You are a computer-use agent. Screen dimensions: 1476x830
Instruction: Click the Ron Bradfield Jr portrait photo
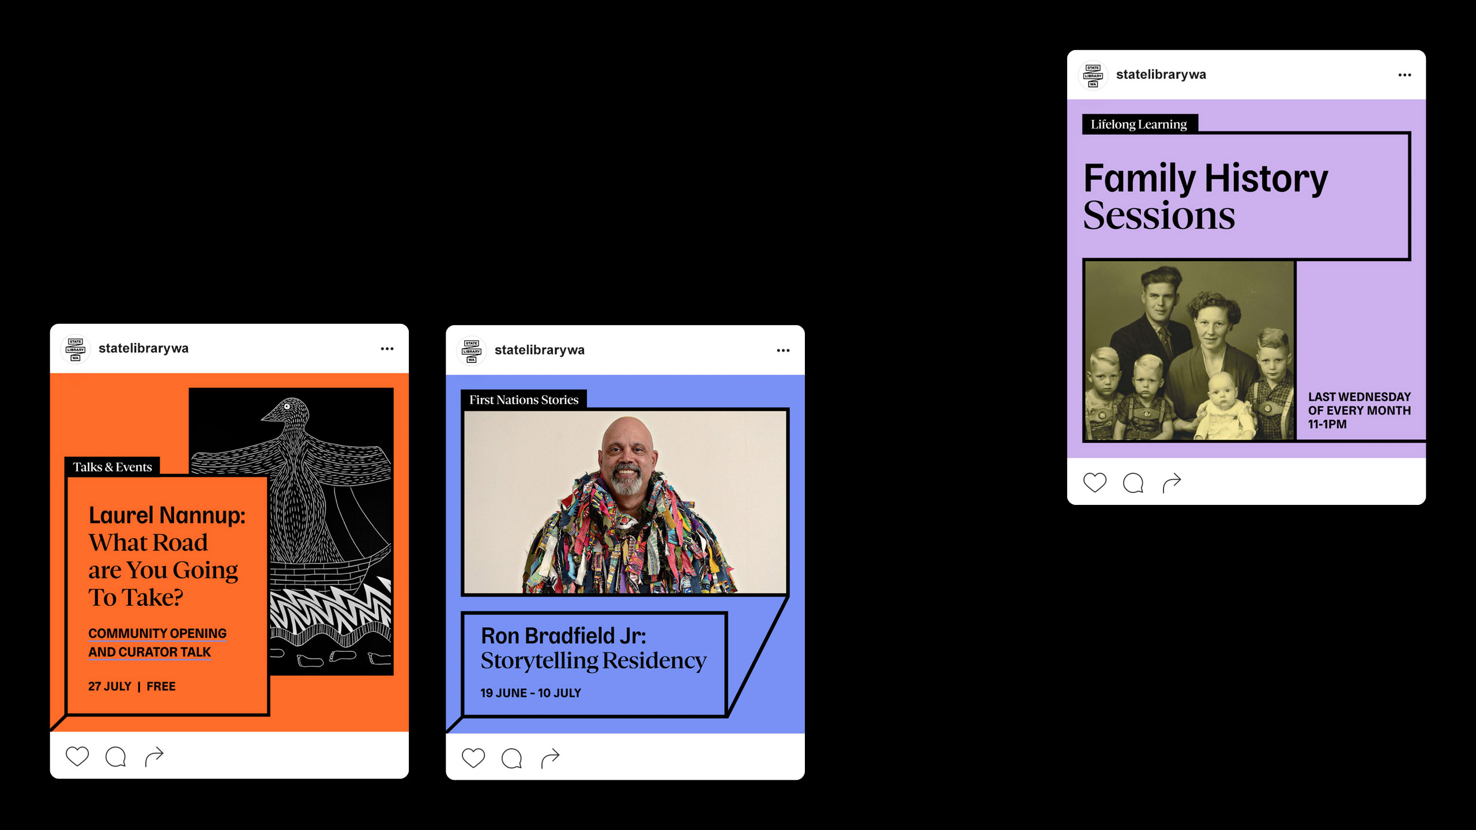625,501
